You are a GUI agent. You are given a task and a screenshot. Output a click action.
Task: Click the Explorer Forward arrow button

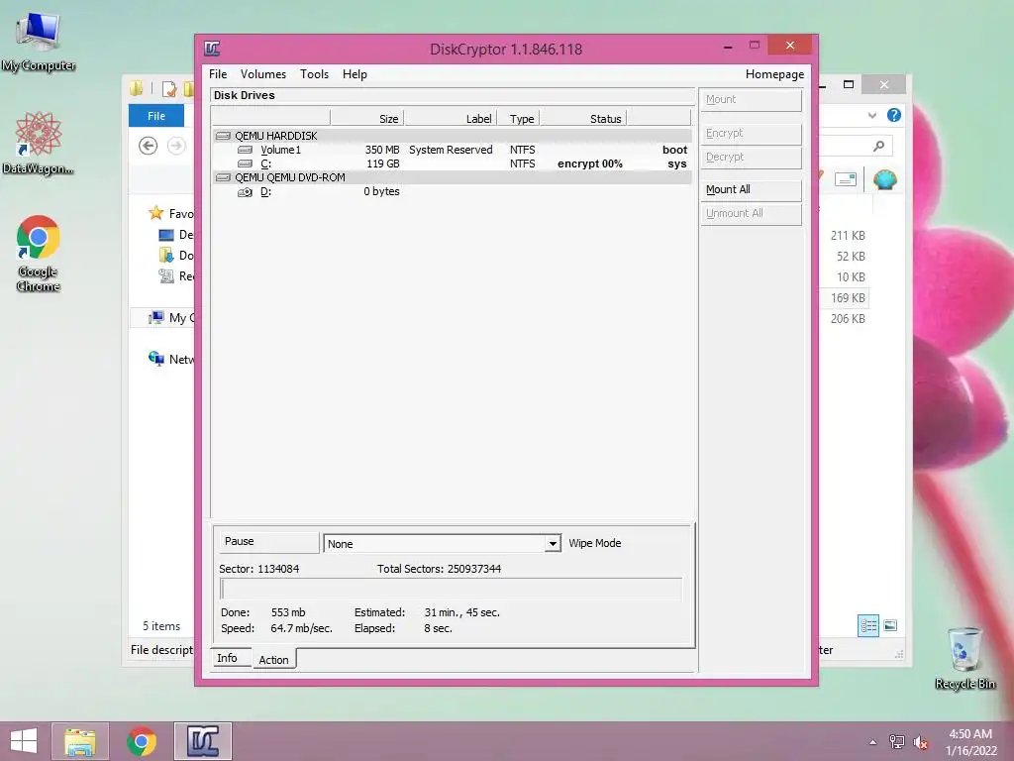176,146
